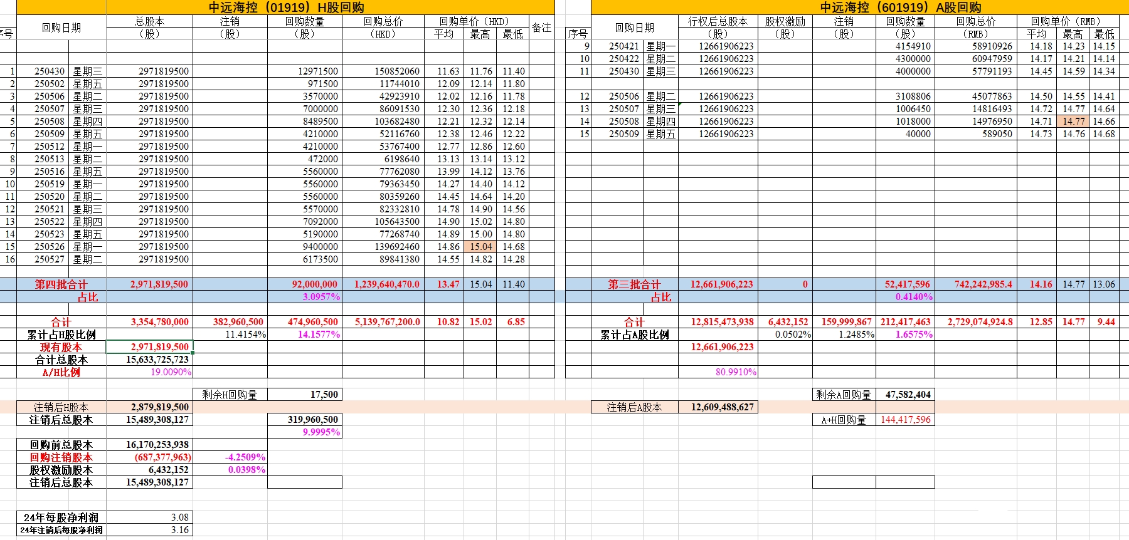1129x540 pixels.
Task: Click A-share cumulative repurchase 212,417,463
Action: pos(905,322)
